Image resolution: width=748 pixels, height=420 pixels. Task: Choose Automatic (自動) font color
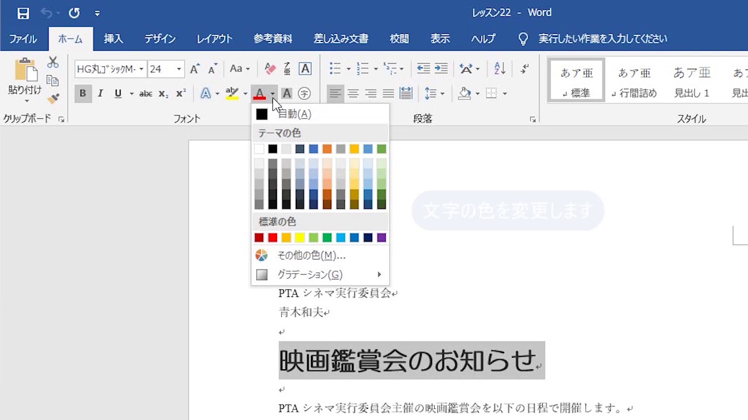320,114
